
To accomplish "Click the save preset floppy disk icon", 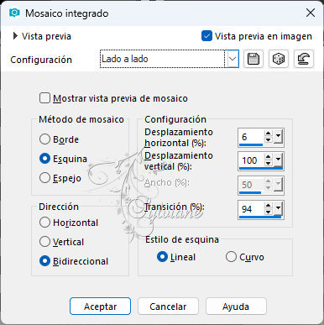I will [253, 59].
